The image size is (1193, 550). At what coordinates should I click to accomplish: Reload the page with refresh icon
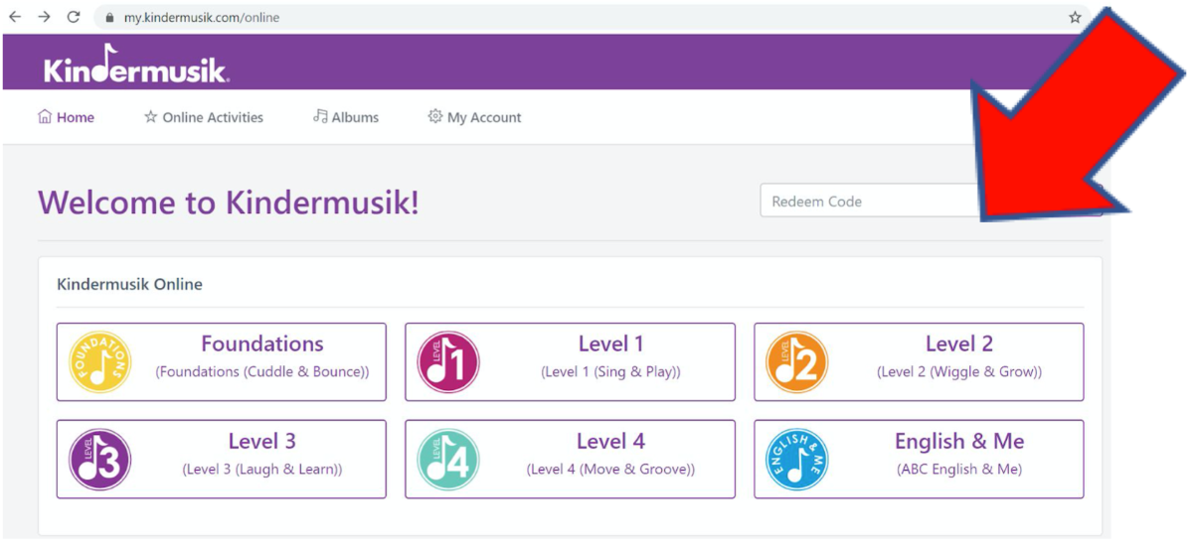[73, 17]
